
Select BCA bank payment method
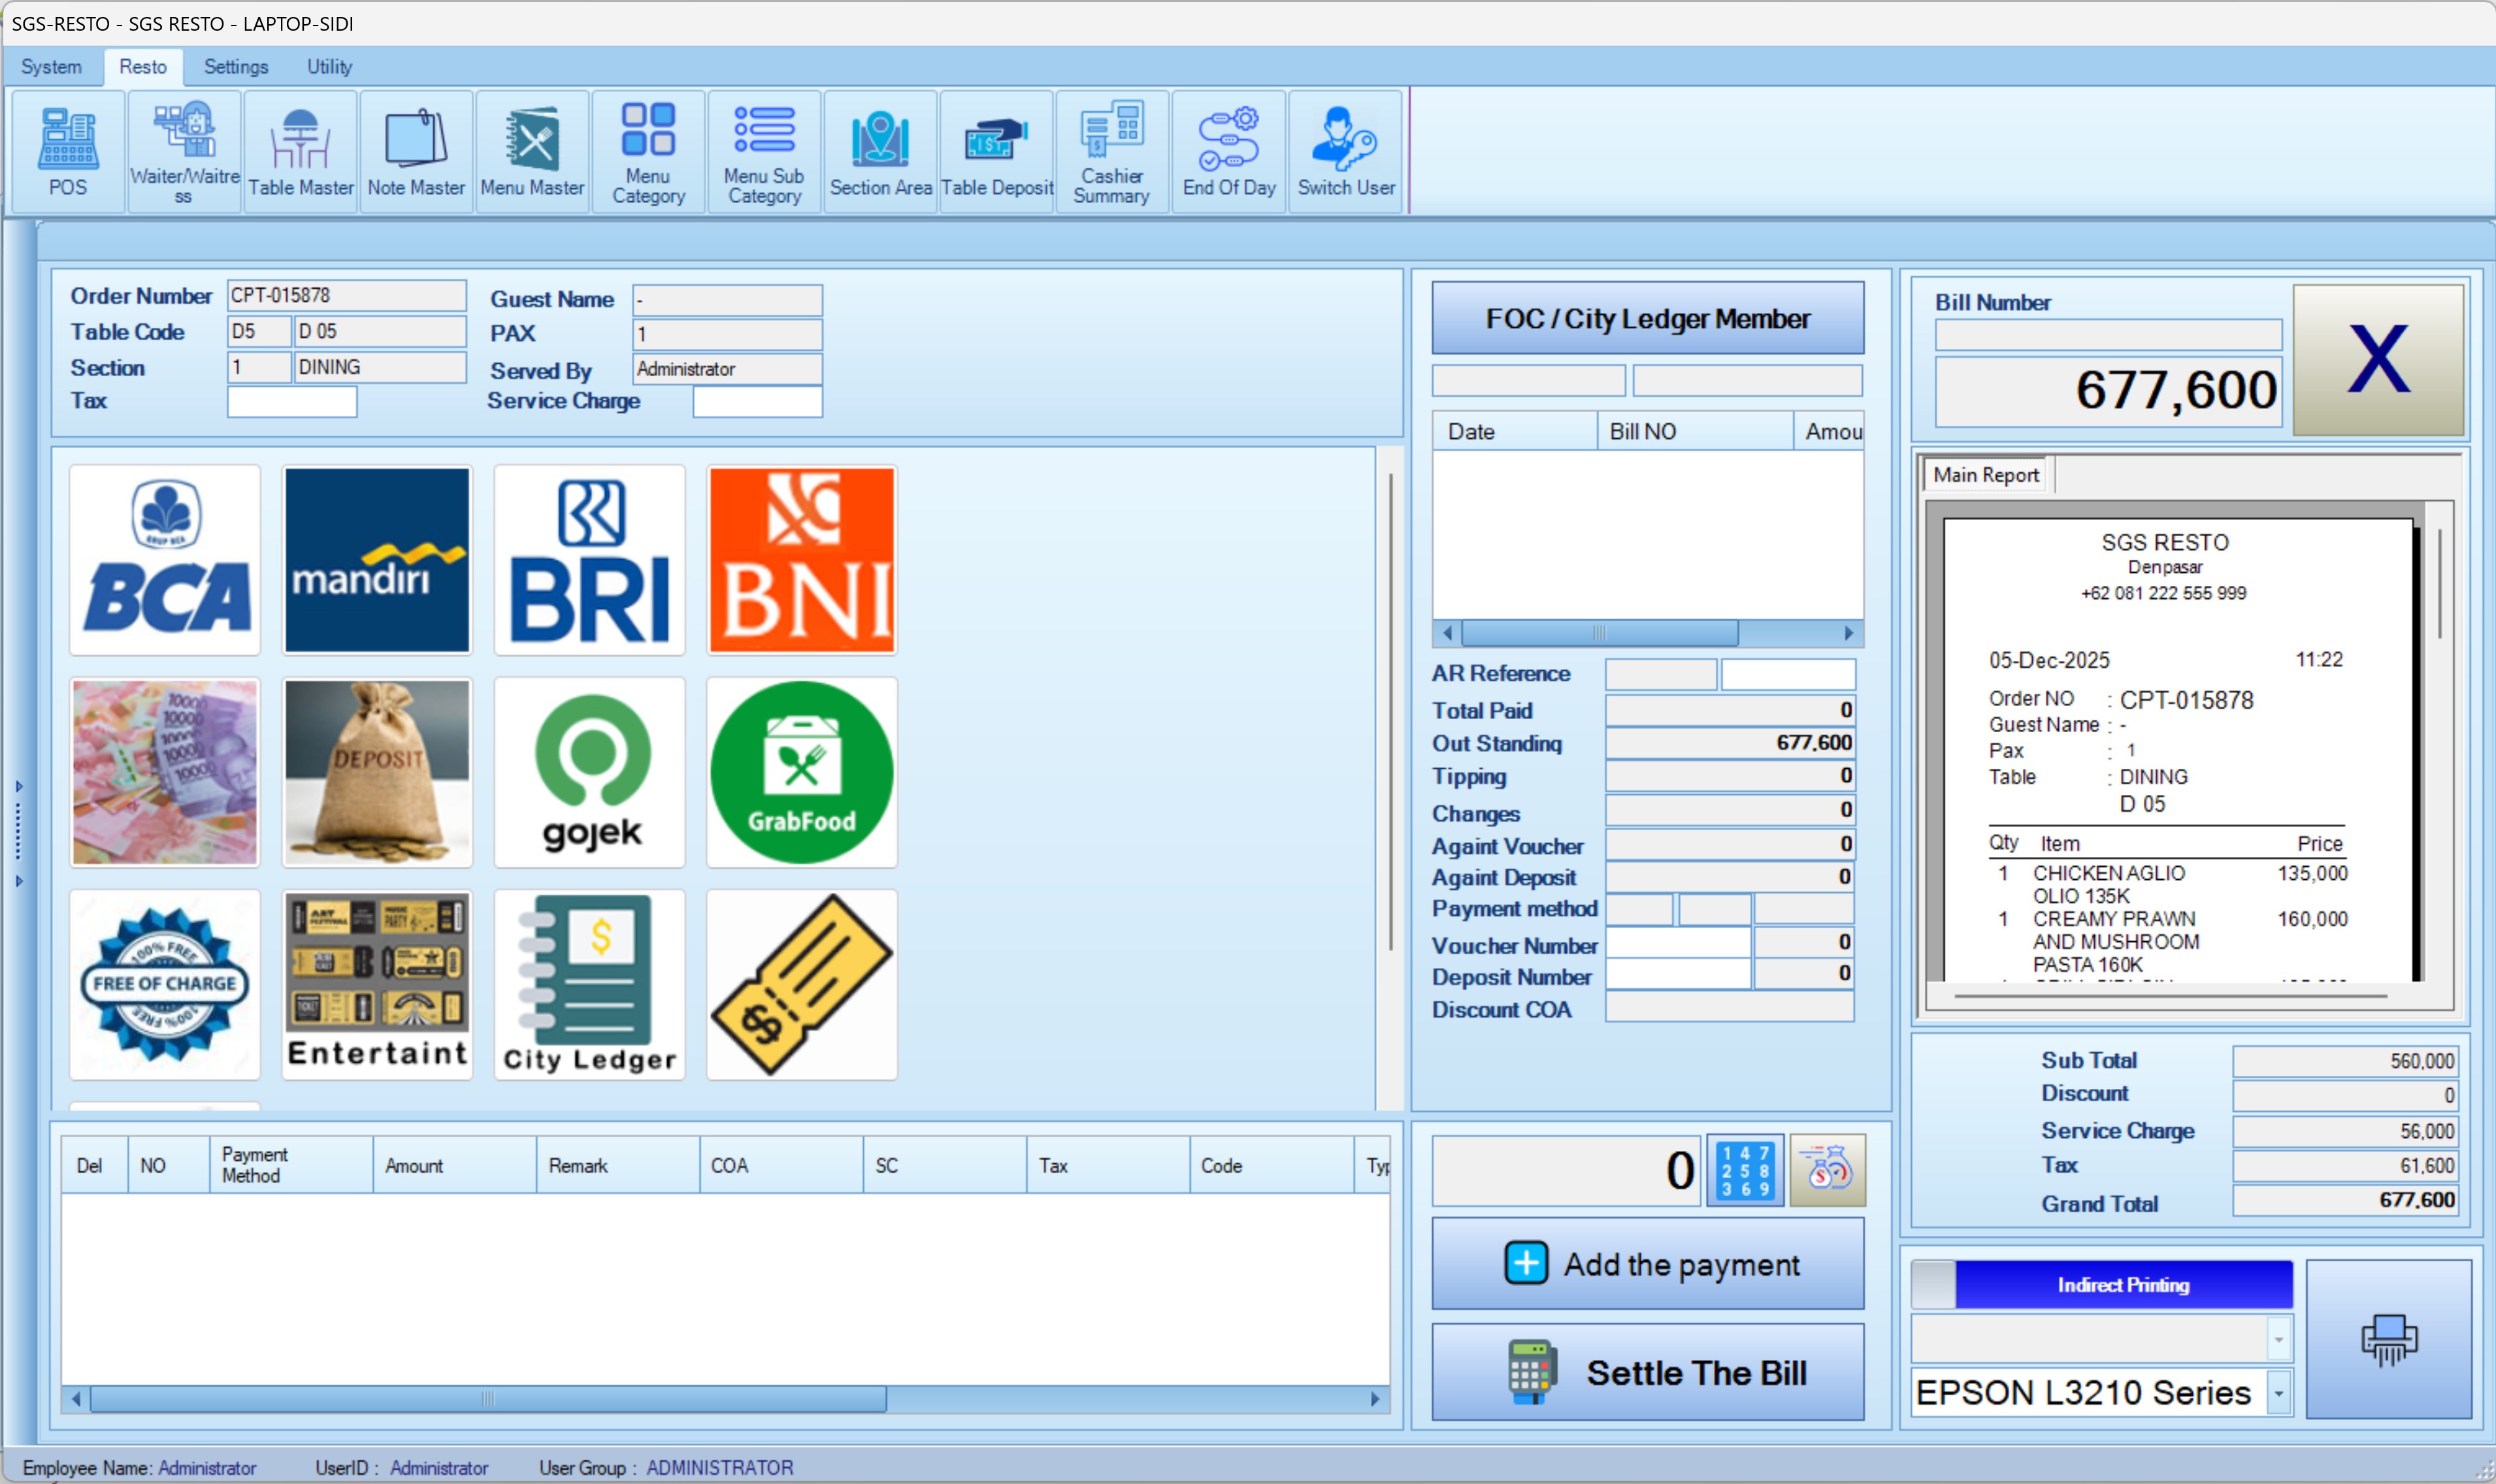165,560
